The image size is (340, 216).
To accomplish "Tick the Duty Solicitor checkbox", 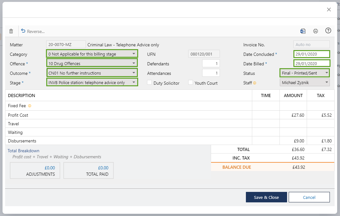I will pyautogui.click(x=150, y=82).
